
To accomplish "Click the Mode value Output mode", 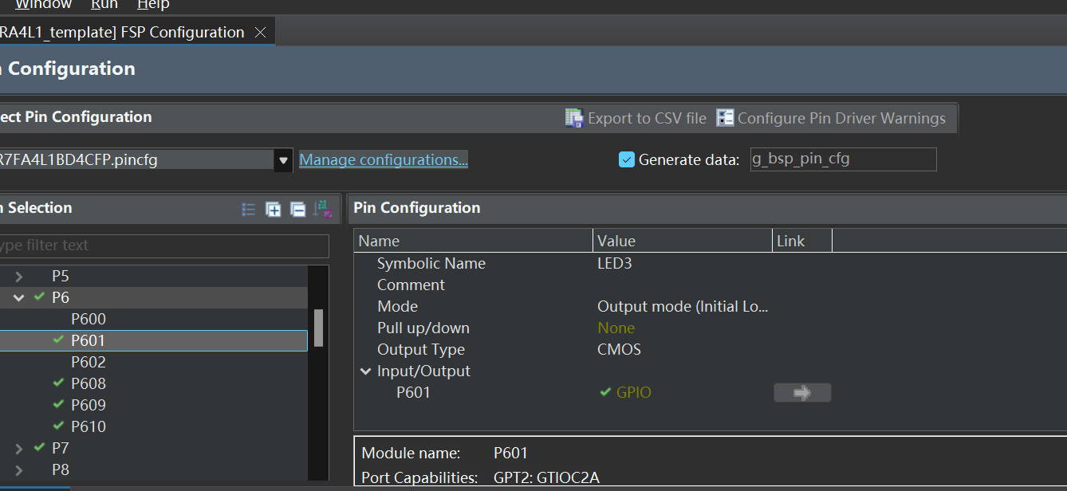I will [683, 306].
